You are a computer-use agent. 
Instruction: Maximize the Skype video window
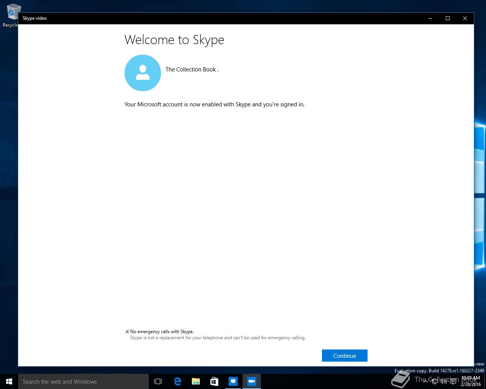[x=448, y=18]
